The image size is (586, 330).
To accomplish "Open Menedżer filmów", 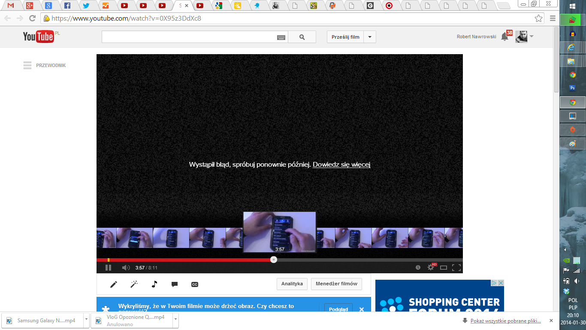I will (x=336, y=284).
